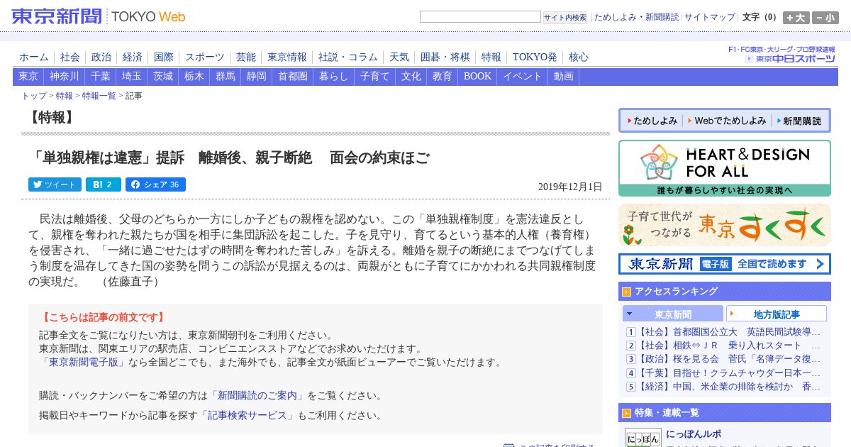The image size is (851, 447).
Task: Open サイトマップ header link
Action: tap(710, 17)
